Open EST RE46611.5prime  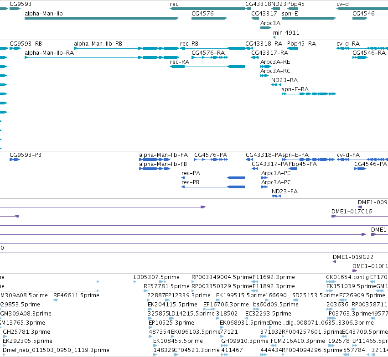[76, 295]
